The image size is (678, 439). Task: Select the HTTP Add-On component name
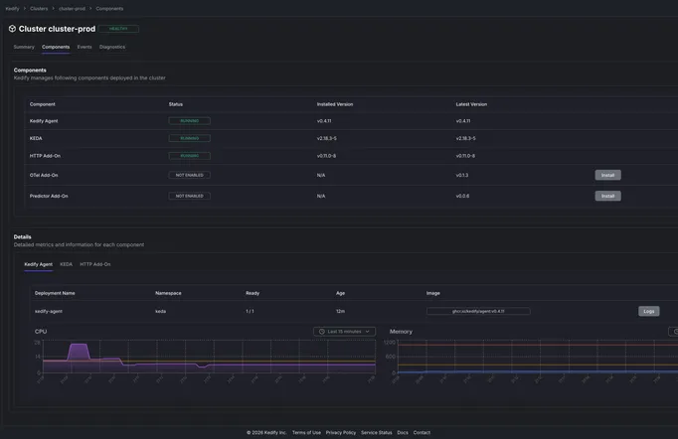pos(45,156)
